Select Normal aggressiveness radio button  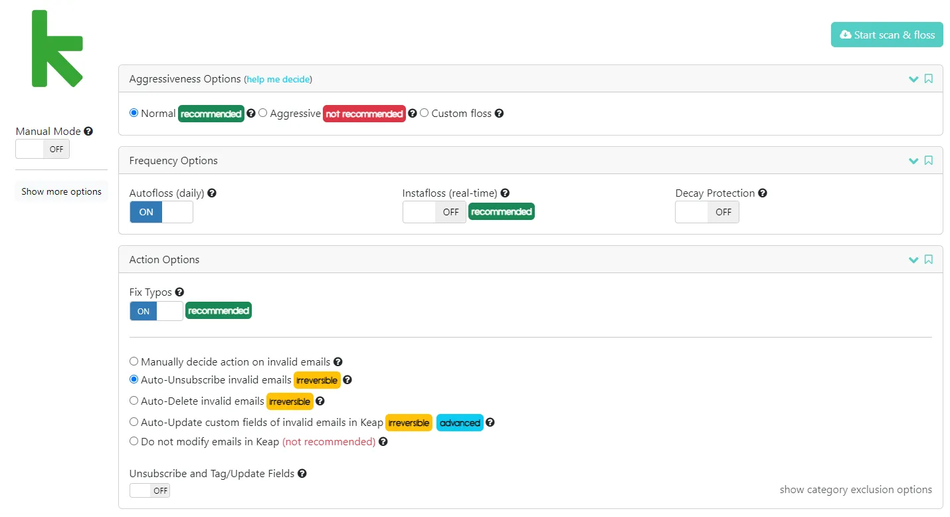pyautogui.click(x=134, y=113)
